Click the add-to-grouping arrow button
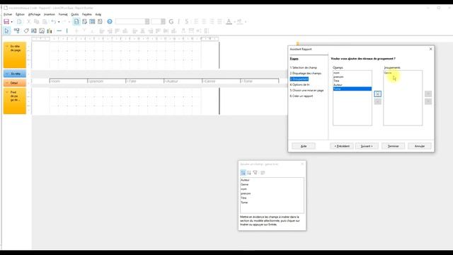The image size is (453, 255). coord(377,93)
